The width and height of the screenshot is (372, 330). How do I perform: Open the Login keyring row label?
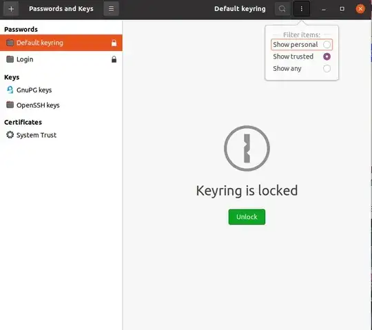[25, 59]
